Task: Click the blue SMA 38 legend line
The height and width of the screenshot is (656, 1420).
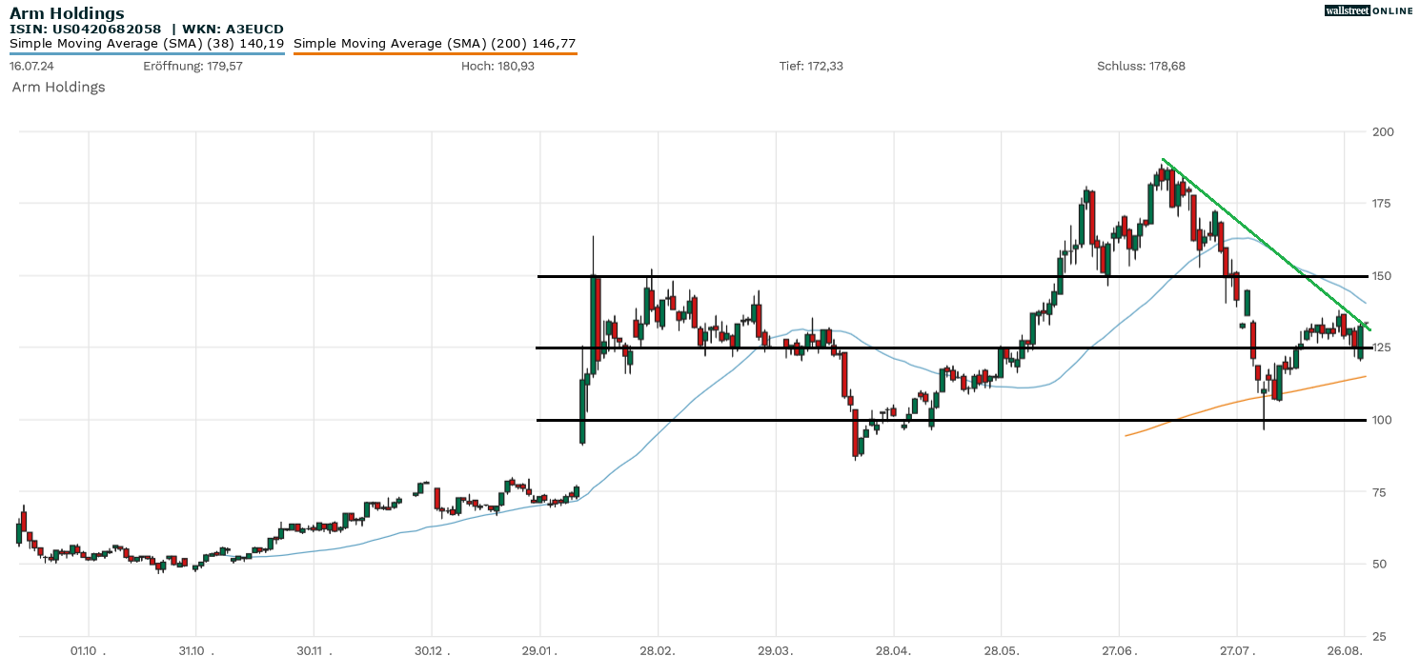Action: (147, 53)
